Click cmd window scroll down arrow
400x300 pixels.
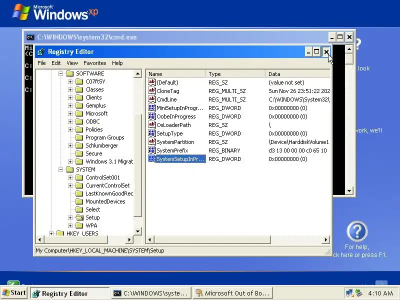349,191
